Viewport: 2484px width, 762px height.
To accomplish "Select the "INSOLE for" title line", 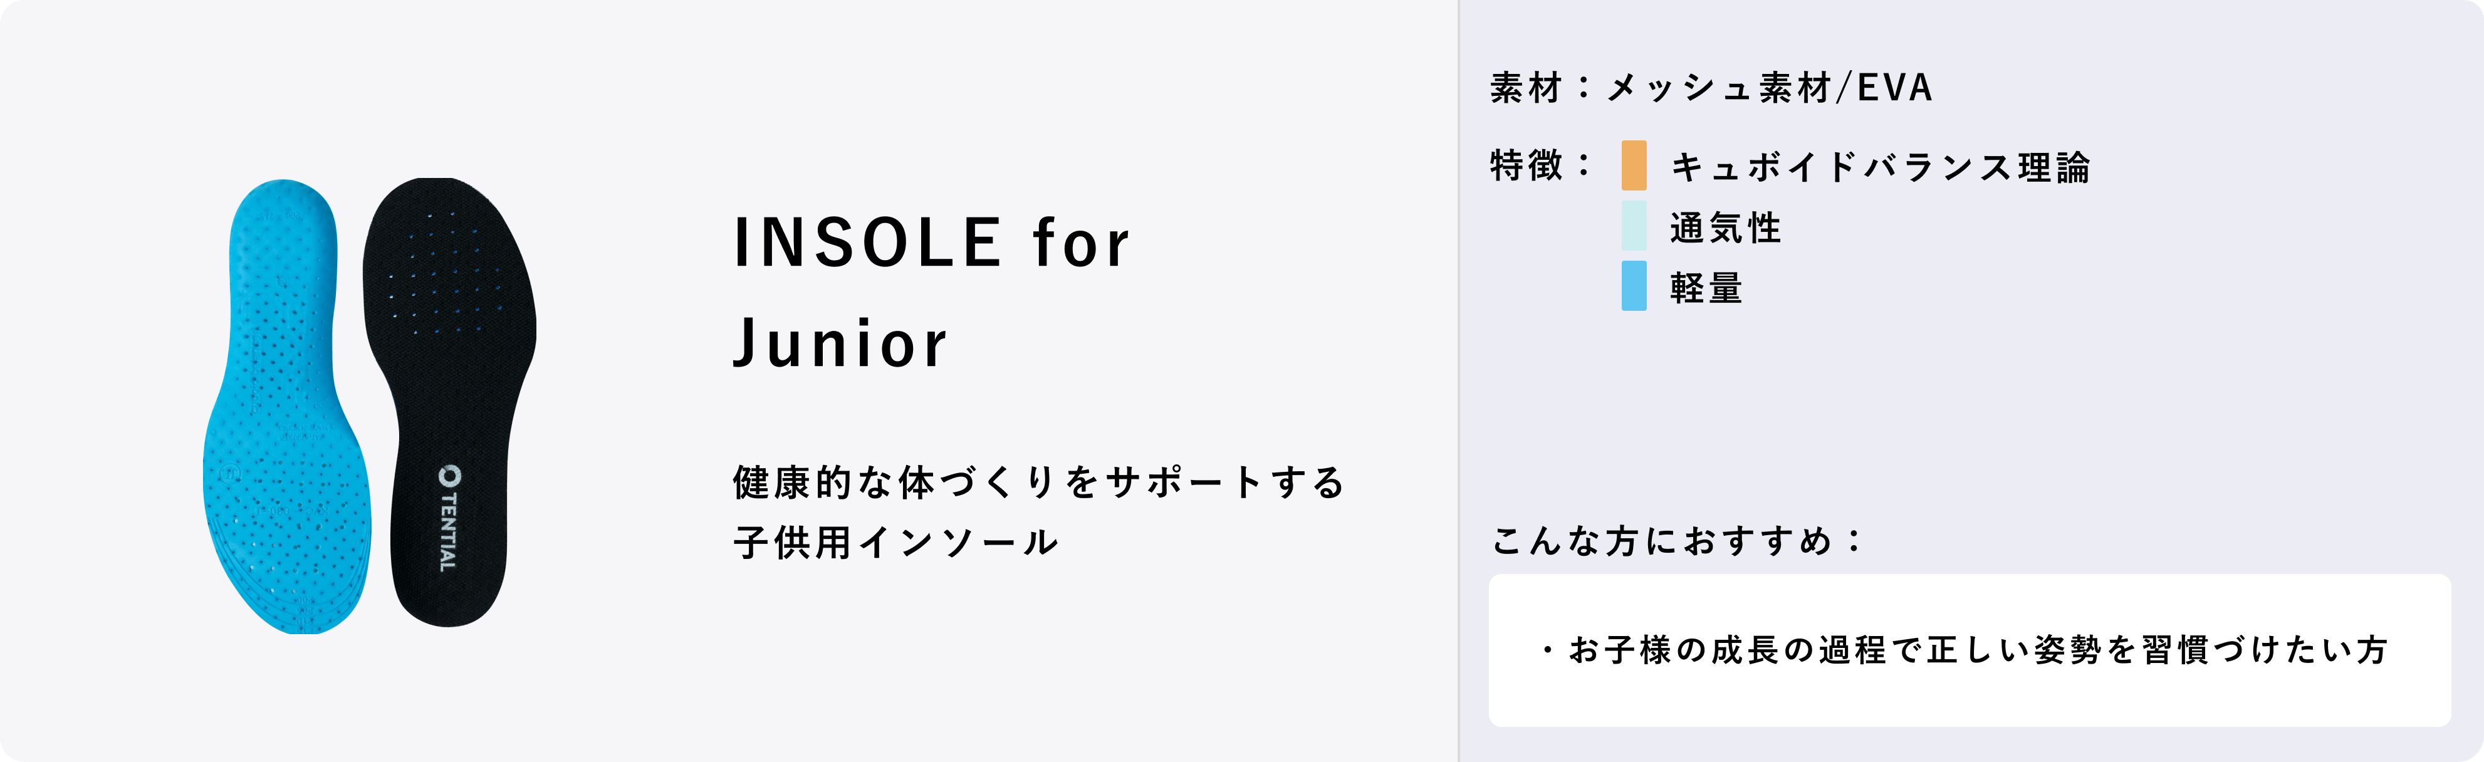I will point(931,242).
